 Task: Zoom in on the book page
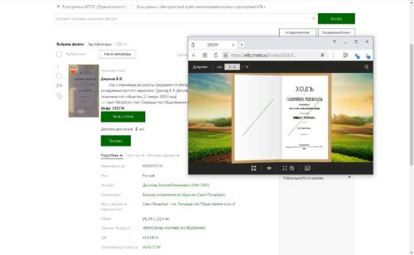292,168
